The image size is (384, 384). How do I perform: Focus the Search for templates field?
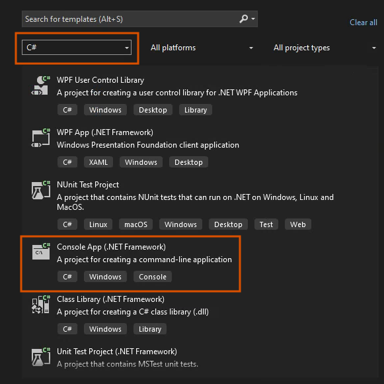click(139, 19)
